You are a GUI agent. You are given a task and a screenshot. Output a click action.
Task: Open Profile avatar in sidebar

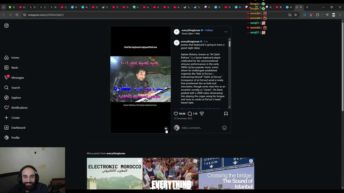pyautogui.click(x=6, y=138)
